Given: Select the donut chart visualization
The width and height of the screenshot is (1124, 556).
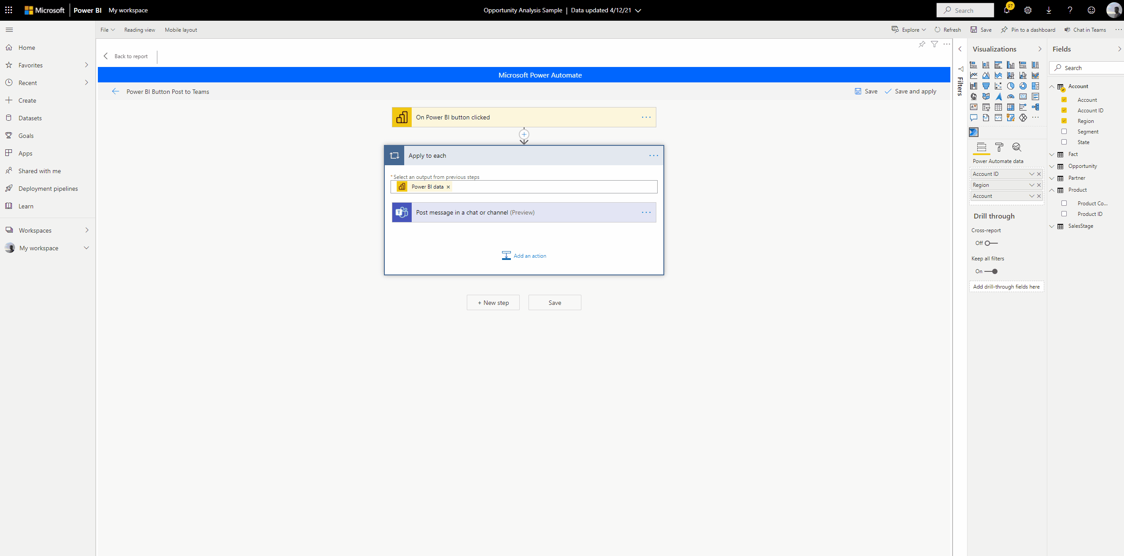Looking at the screenshot, I should [1023, 86].
